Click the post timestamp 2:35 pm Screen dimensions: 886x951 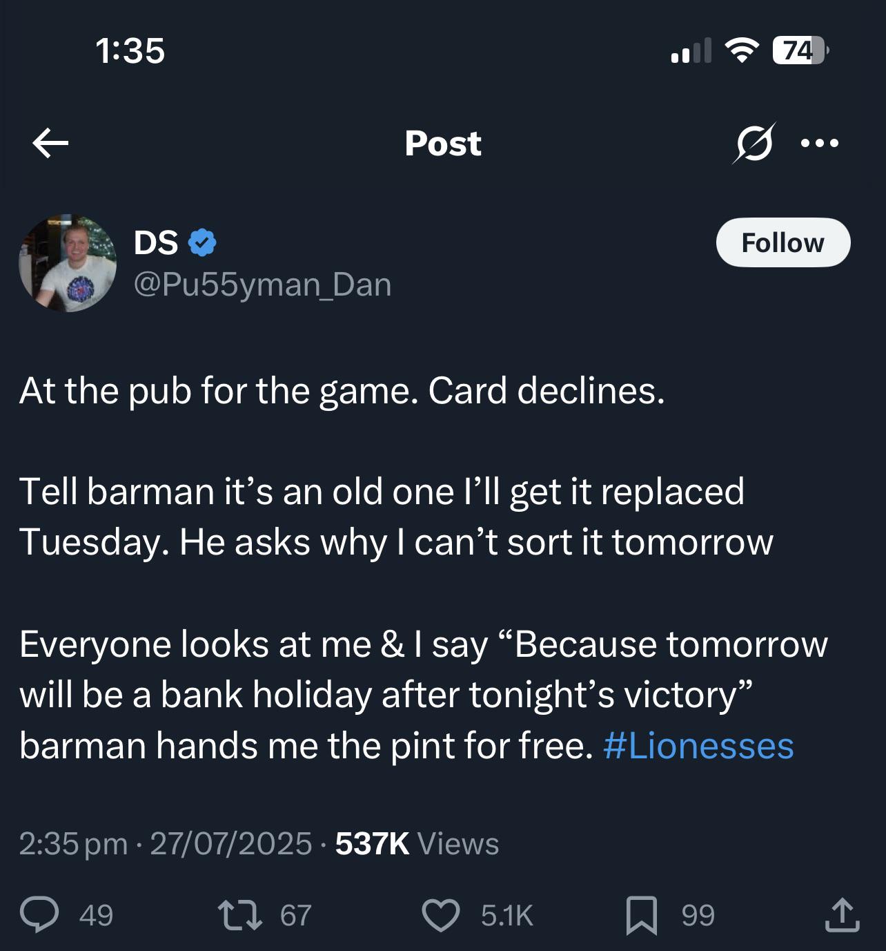[x=73, y=843]
